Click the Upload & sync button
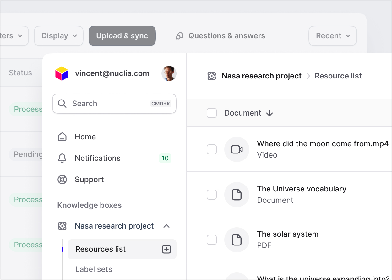Image resolution: width=392 pixels, height=280 pixels. point(122,36)
